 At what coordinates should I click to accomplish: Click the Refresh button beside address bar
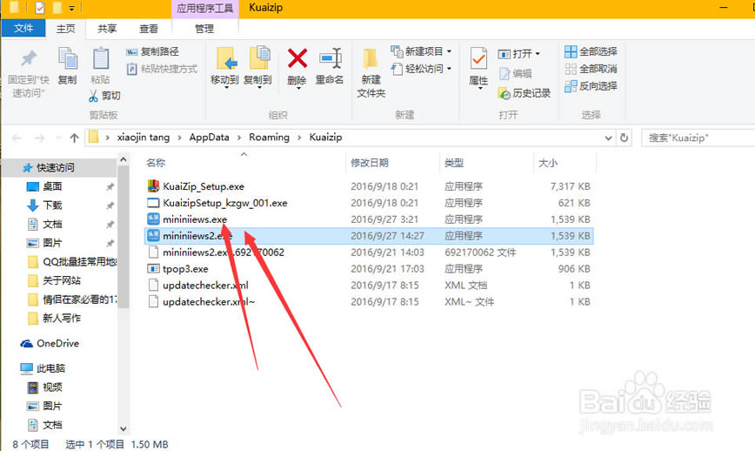tap(624, 138)
